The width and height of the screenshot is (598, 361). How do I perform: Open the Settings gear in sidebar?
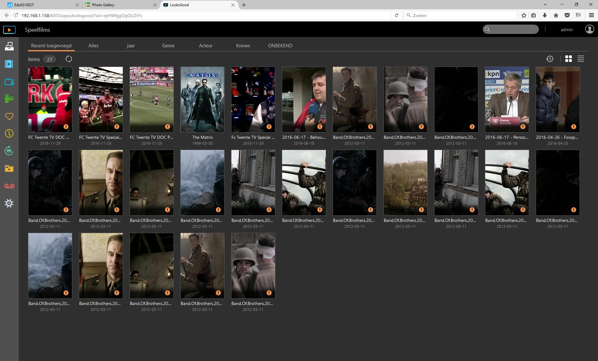pyautogui.click(x=9, y=204)
